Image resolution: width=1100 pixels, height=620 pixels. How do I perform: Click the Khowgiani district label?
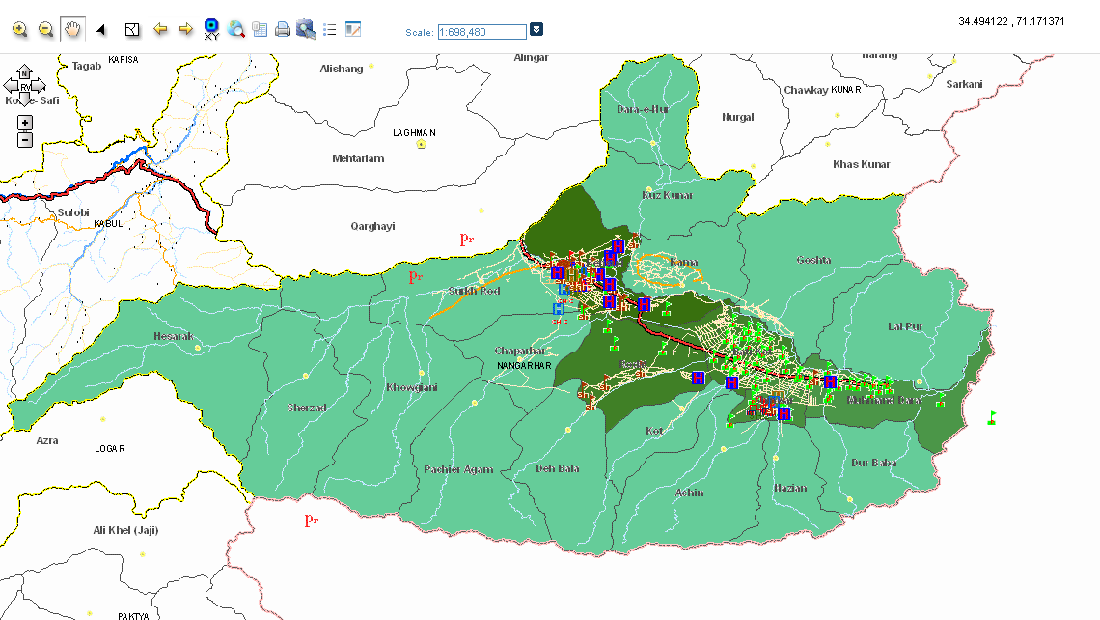click(412, 387)
